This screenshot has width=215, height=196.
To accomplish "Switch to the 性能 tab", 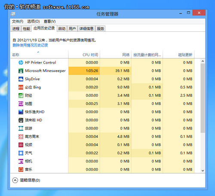I will [26, 29].
